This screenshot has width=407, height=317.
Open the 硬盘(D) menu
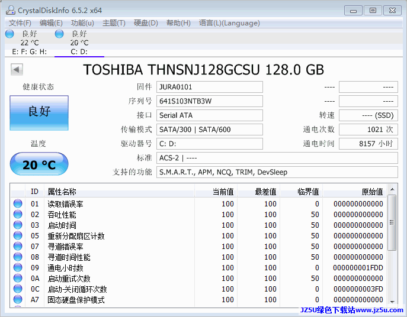(x=146, y=23)
